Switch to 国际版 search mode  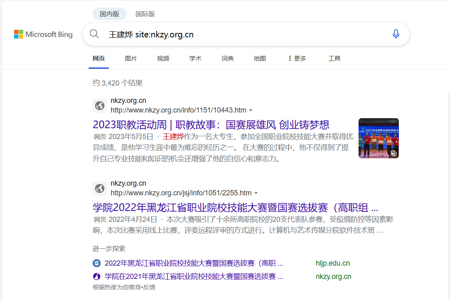pos(145,14)
